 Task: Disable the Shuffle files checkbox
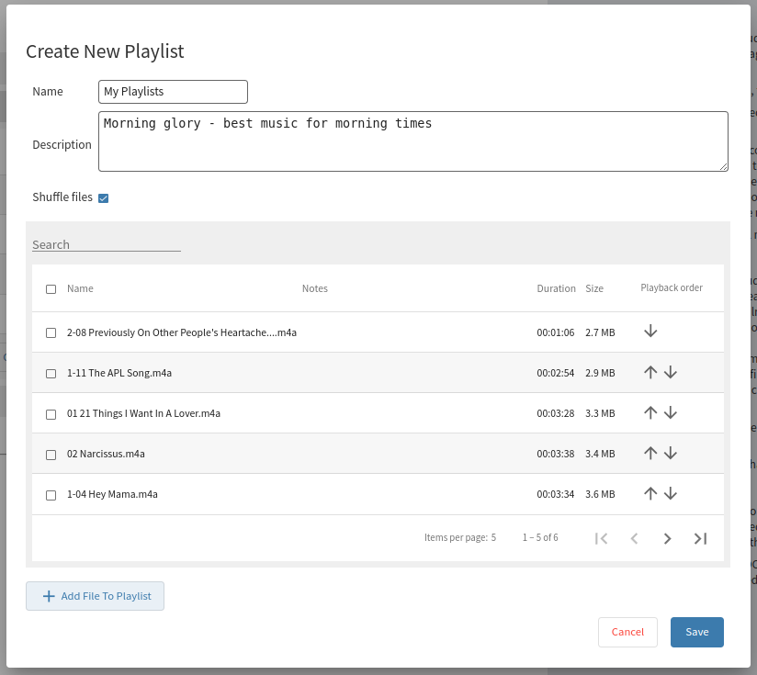coord(104,198)
